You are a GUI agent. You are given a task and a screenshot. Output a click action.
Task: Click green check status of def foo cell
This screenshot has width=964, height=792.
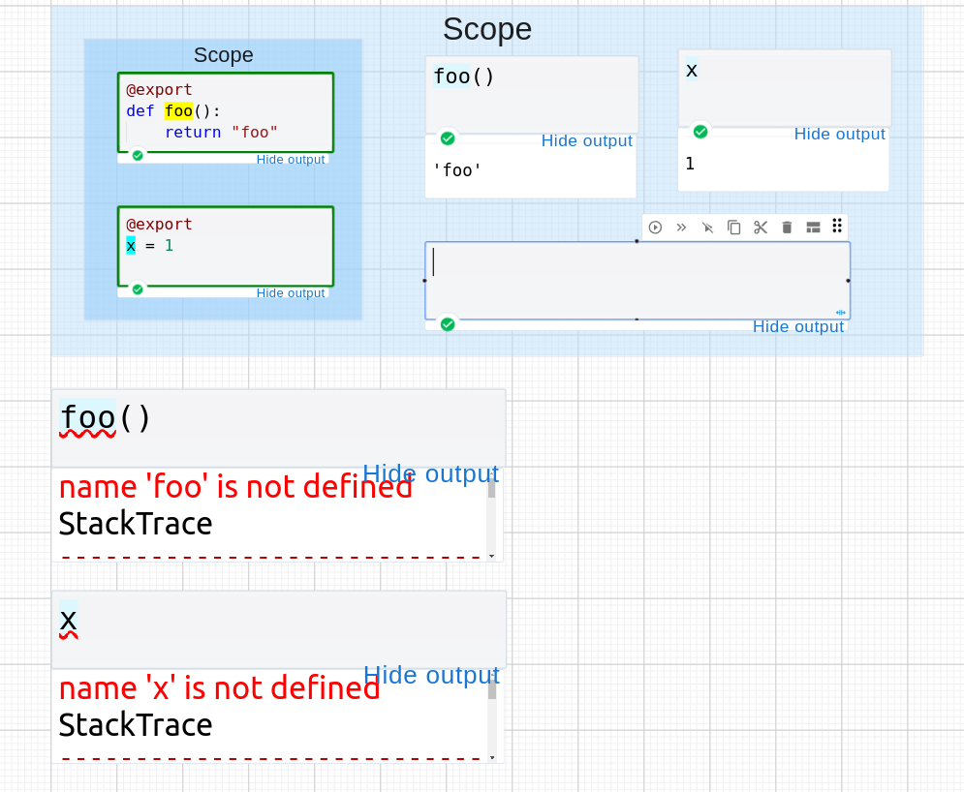[x=138, y=156]
